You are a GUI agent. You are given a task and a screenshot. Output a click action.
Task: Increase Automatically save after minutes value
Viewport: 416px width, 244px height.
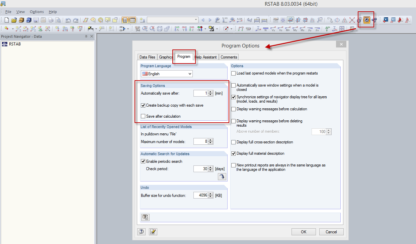[211, 92]
